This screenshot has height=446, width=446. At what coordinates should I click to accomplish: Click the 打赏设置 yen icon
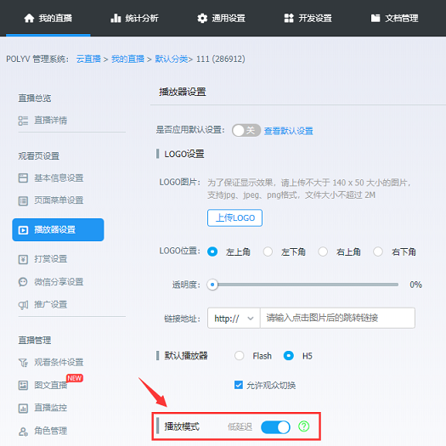(23, 259)
